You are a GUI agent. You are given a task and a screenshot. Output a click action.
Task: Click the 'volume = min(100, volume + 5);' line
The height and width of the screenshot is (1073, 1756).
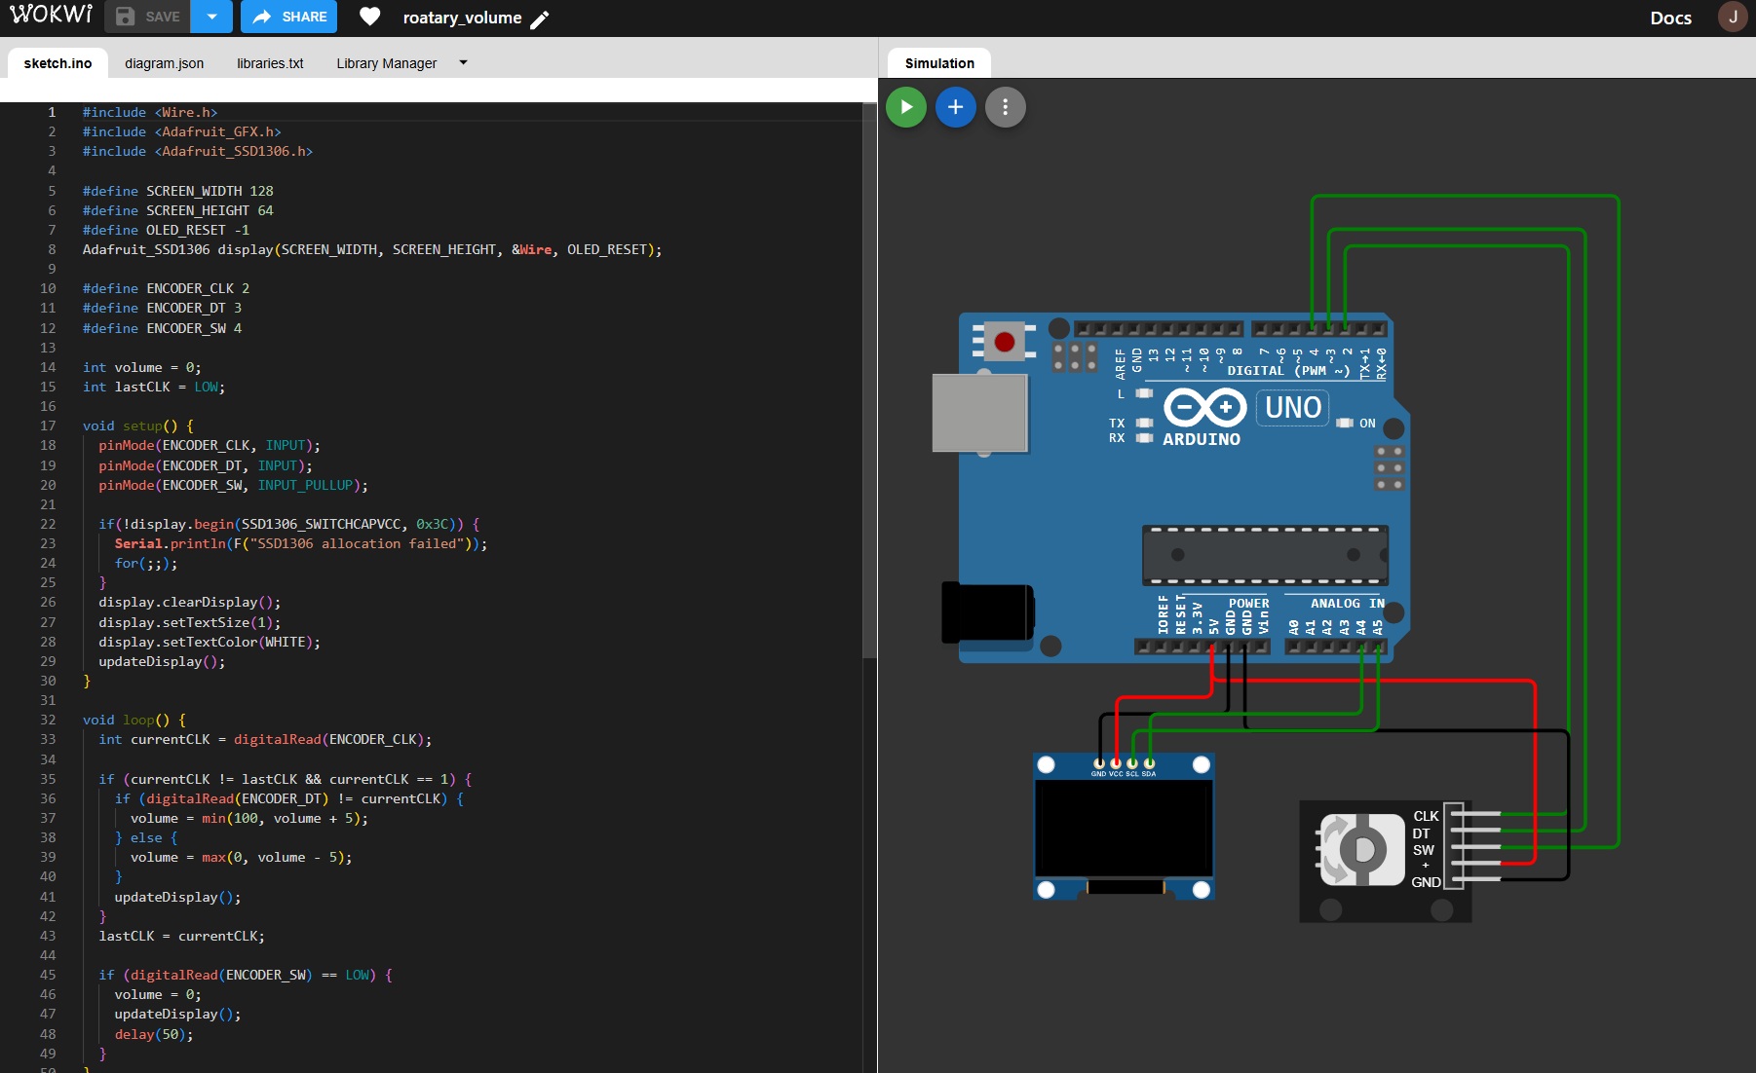249,818
